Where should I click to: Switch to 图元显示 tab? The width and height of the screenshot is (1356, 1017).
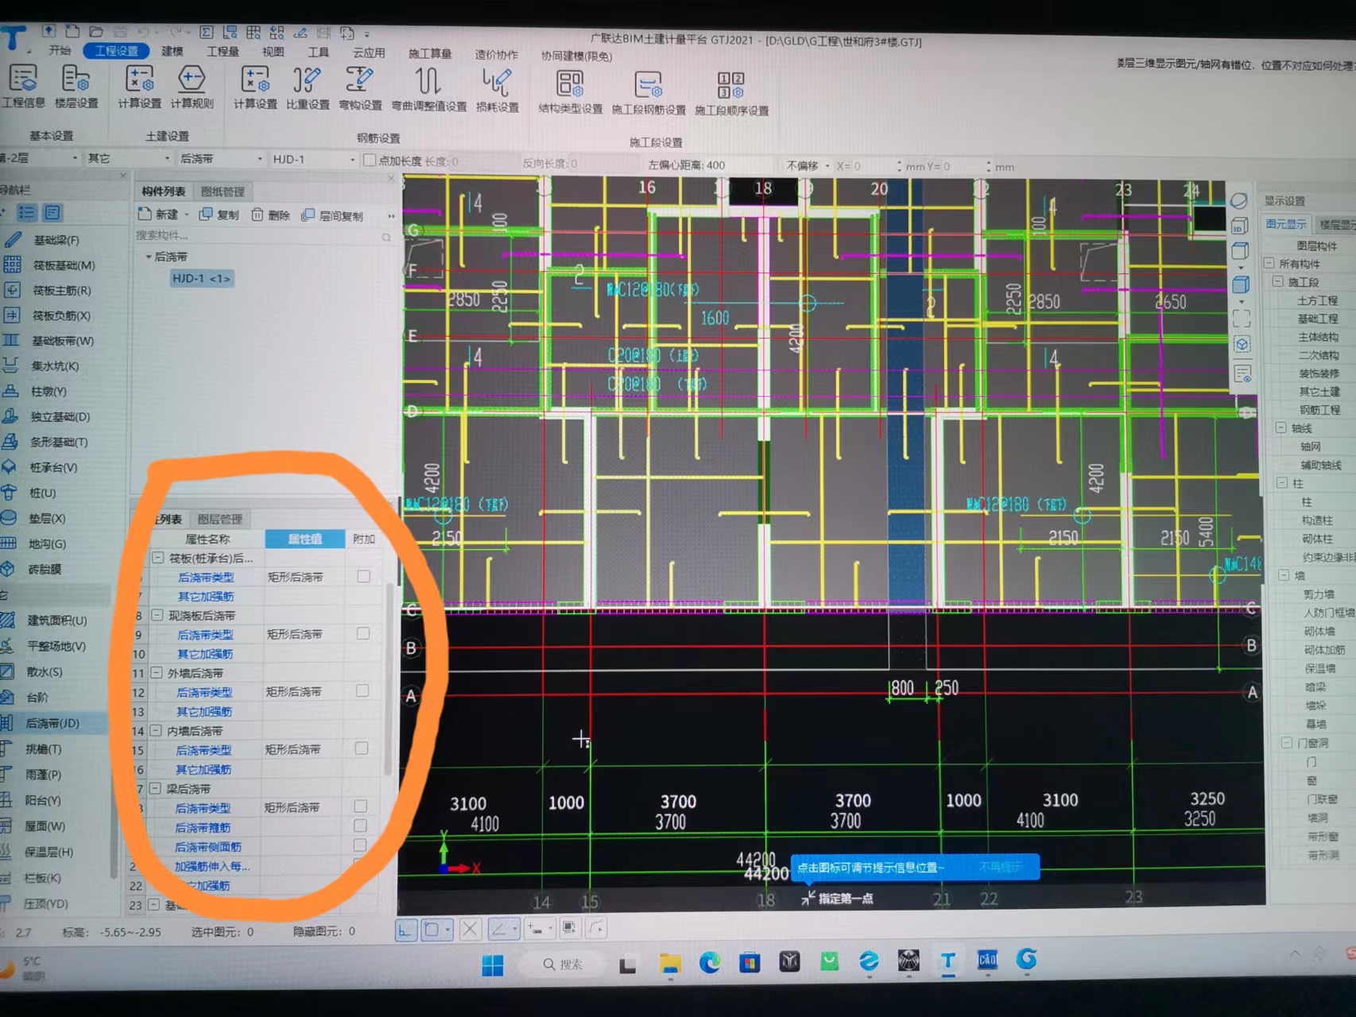(1286, 224)
